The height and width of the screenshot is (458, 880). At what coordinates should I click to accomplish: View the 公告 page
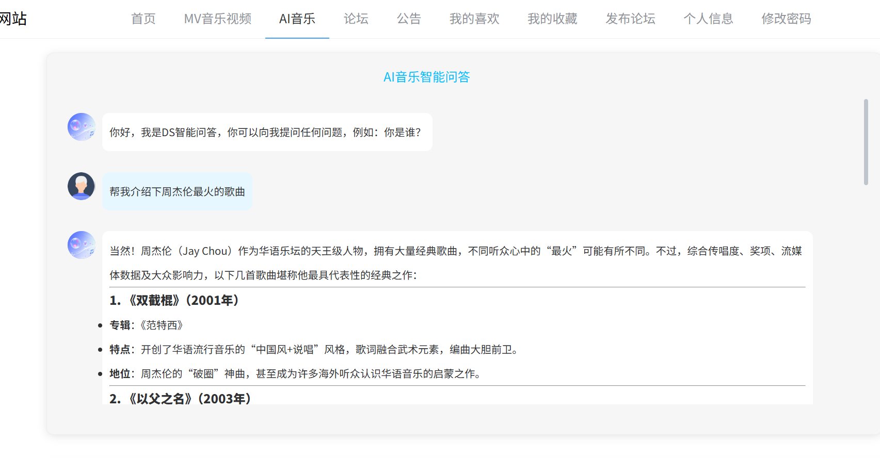tap(409, 19)
